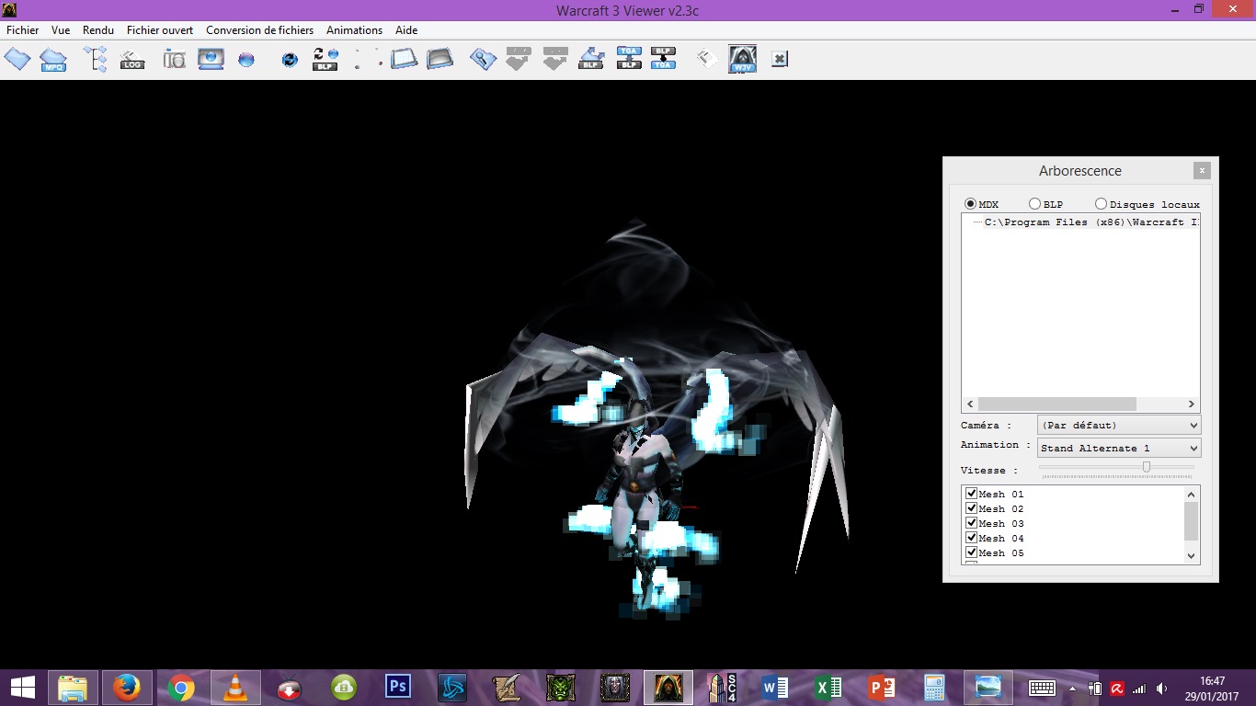This screenshot has width=1256, height=706.
Task: Click the blue refresh arrows icon
Action: [x=290, y=60]
